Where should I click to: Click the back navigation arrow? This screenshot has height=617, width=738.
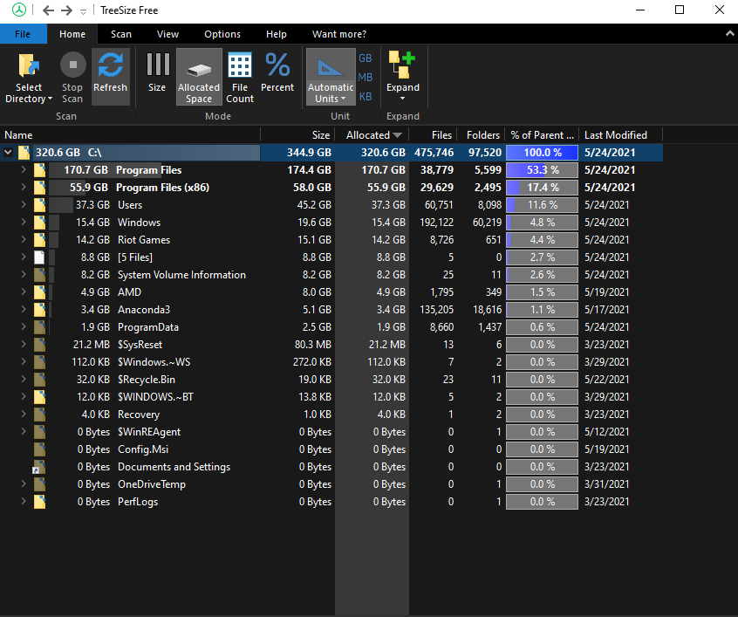pyautogui.click(x=48, y=10)
